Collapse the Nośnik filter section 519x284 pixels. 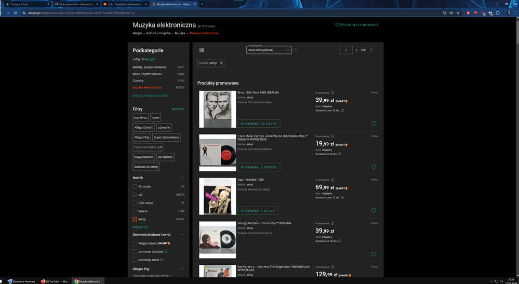[x=182, y=178]
